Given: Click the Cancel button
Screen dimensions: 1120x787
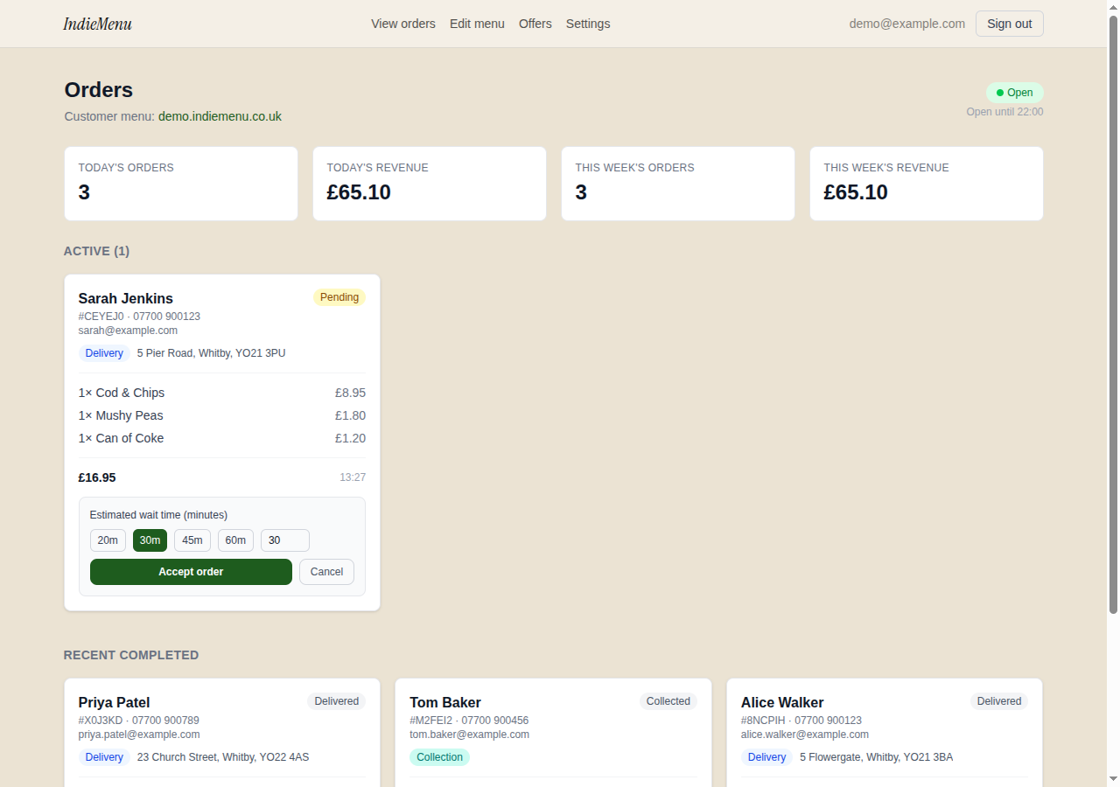Looking at the screenshot, I should coord(326,572).
